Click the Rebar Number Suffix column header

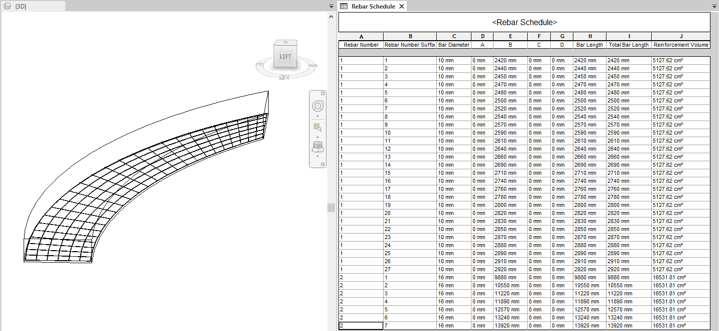[x=410, y=45]
